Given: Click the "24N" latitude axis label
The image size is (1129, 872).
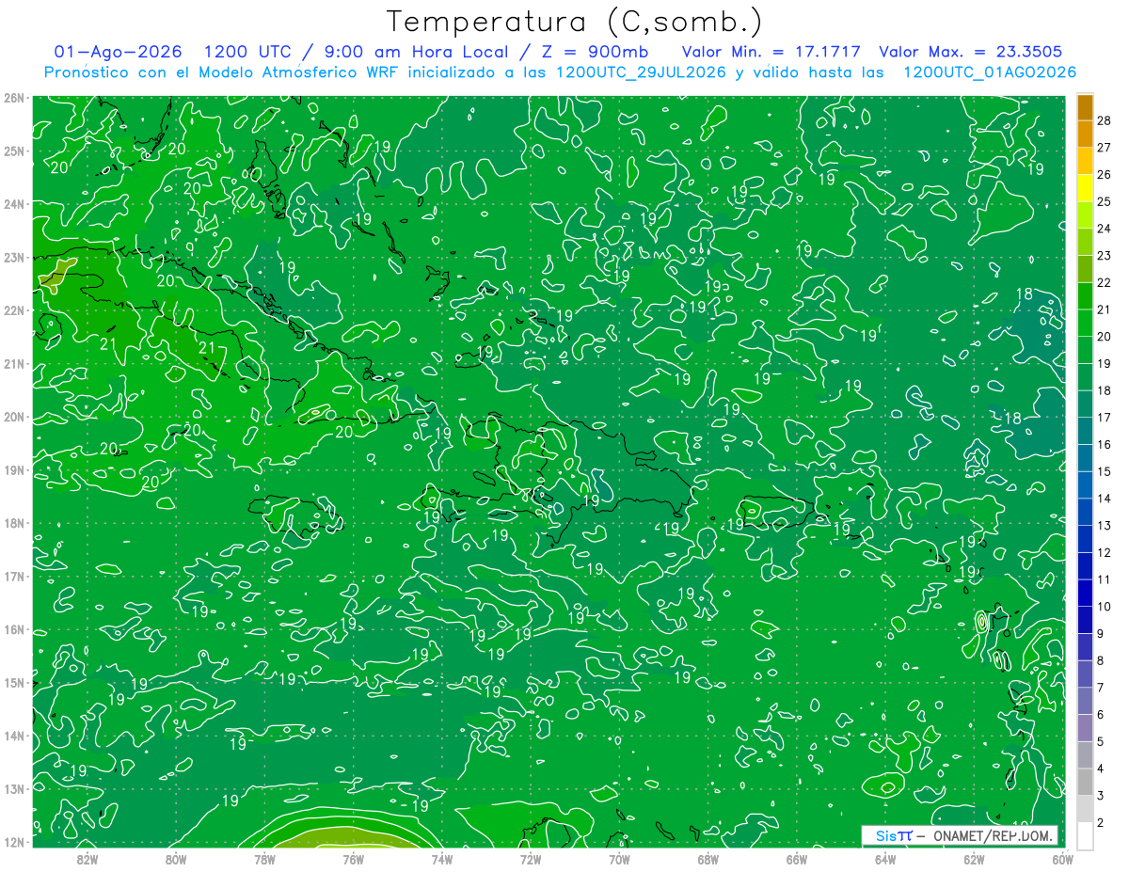Looking at the screenshot, I should click(13, 204).
